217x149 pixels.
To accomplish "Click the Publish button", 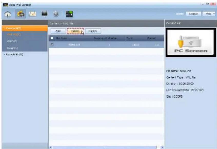I will point(93,31).
